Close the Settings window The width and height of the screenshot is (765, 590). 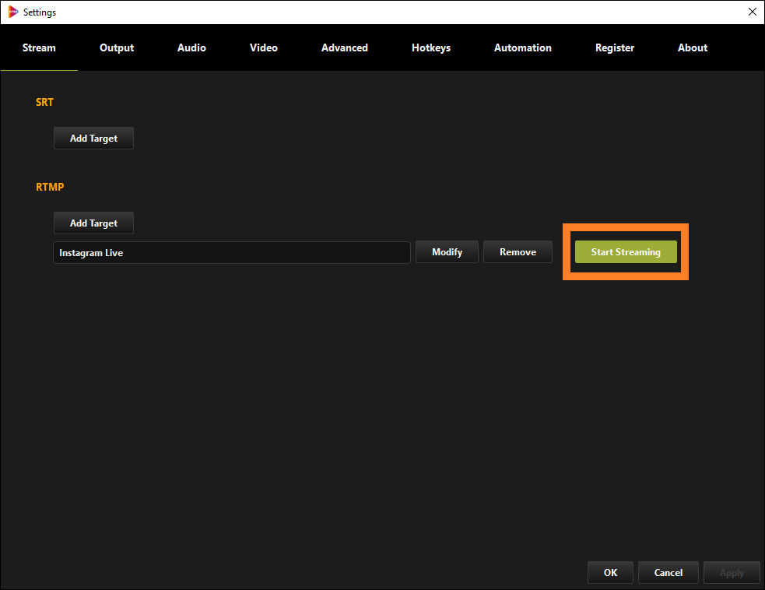tap(752, 12)
